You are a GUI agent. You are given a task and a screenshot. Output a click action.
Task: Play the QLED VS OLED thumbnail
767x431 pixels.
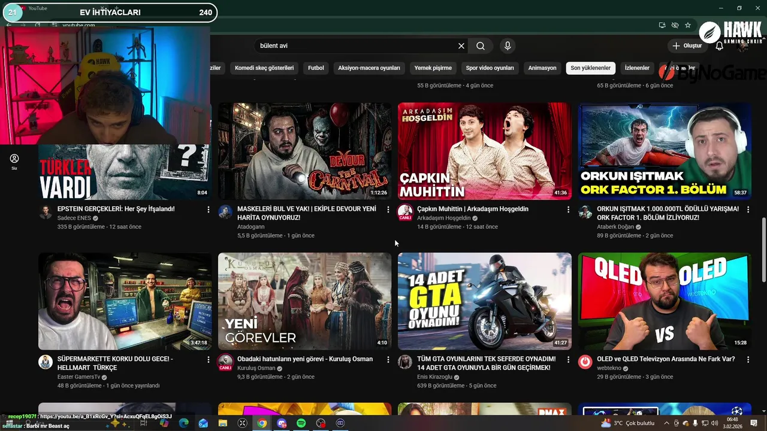click(x=665, y=301)
